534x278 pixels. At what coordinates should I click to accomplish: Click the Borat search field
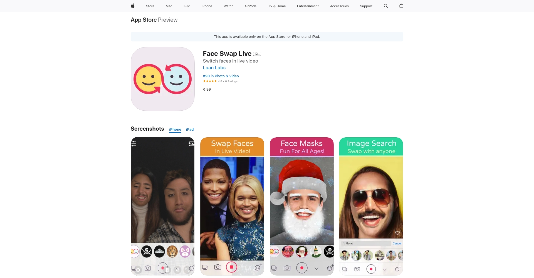pos(366,244)
